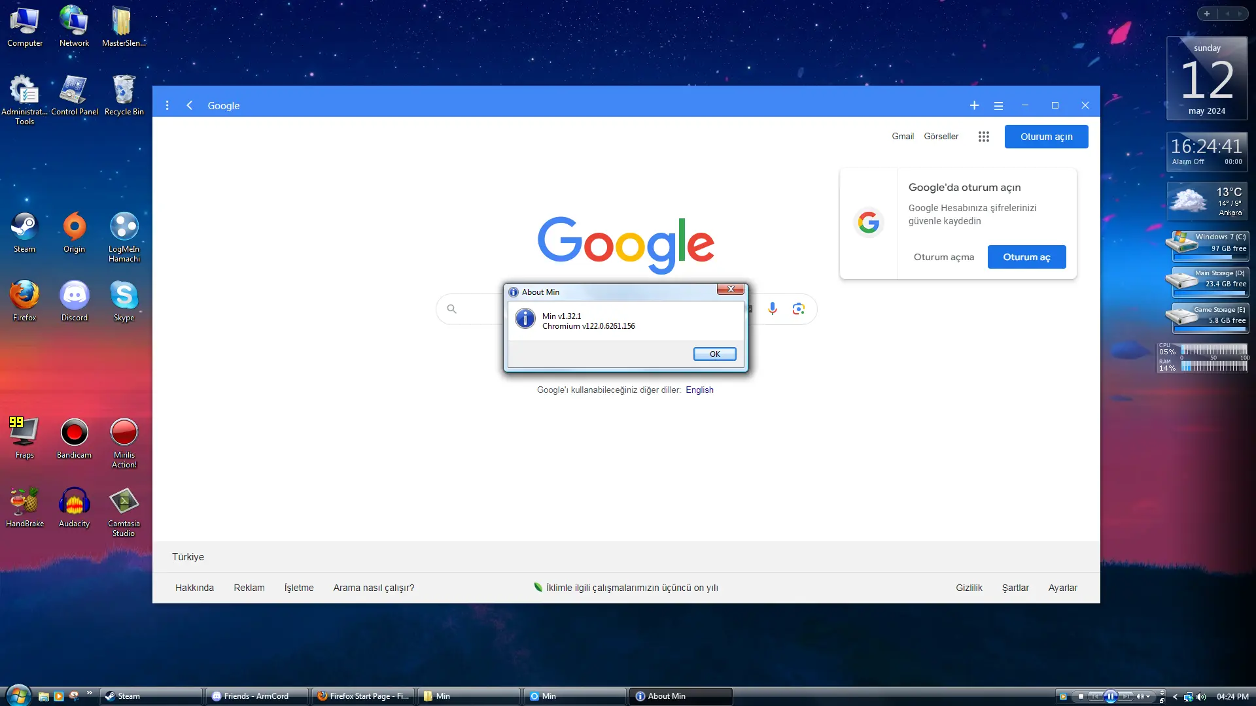Select the MasterSlen folder icon
The image size is (1256, 706).
click(123, 26)
